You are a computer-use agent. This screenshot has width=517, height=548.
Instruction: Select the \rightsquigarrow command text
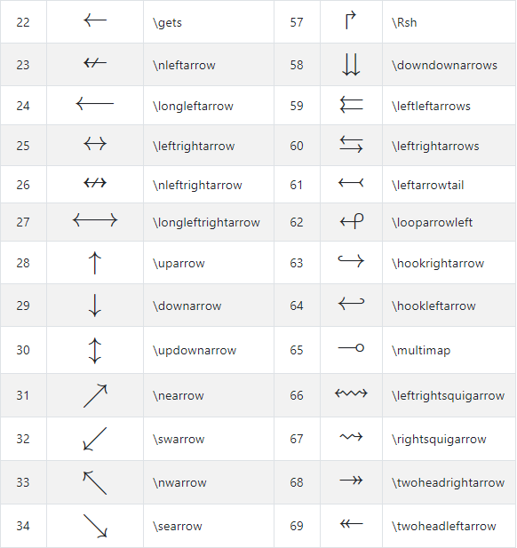[439, 440]
